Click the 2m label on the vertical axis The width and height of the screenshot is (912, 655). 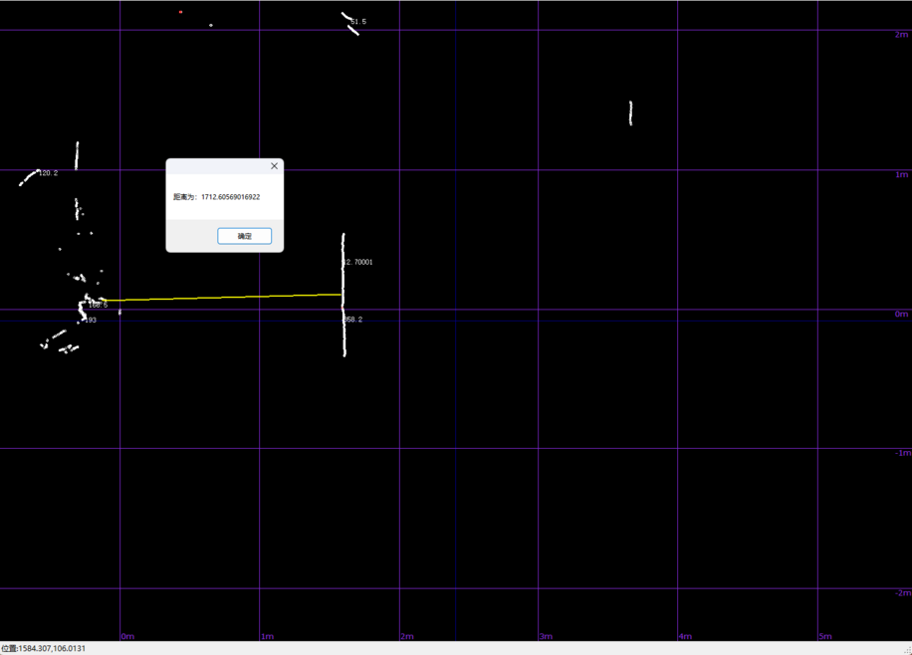[901, 35]
